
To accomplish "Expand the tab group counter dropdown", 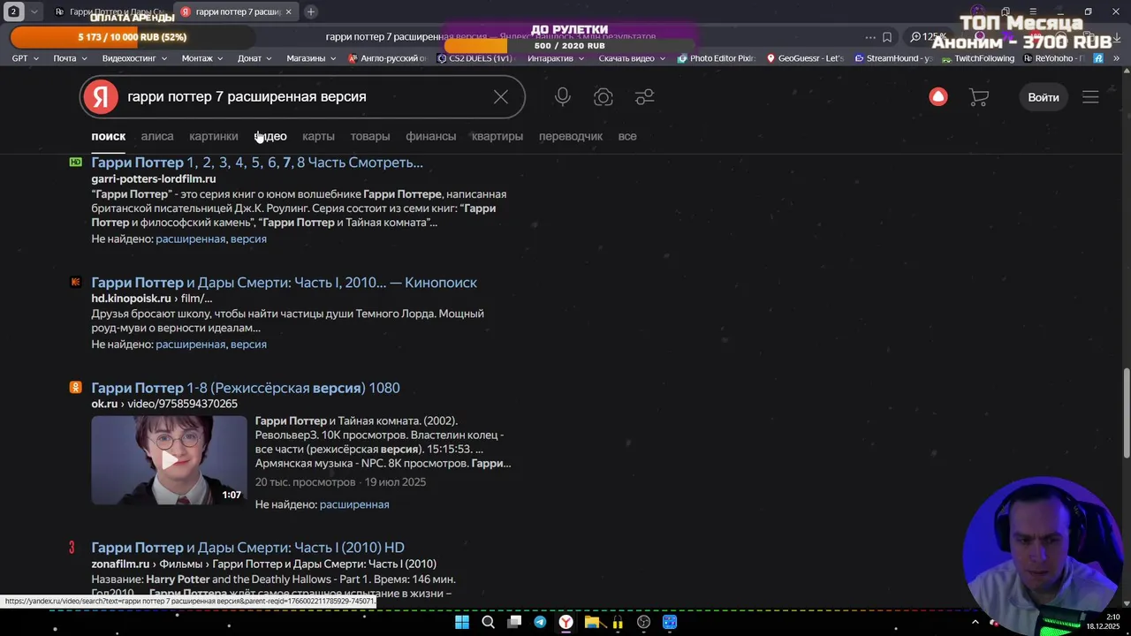I will click(x=34, y=11).
